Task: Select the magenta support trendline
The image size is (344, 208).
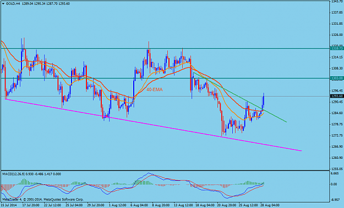Action: (x=154, y=125)
